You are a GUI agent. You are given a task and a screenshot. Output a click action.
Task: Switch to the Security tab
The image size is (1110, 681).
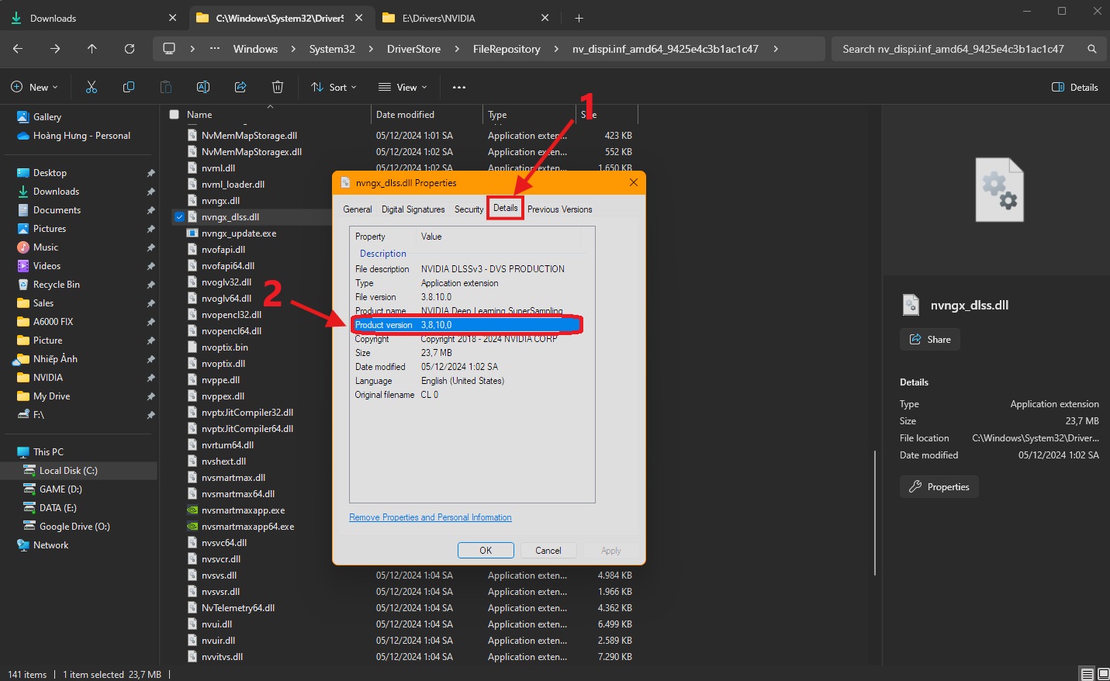469,209
